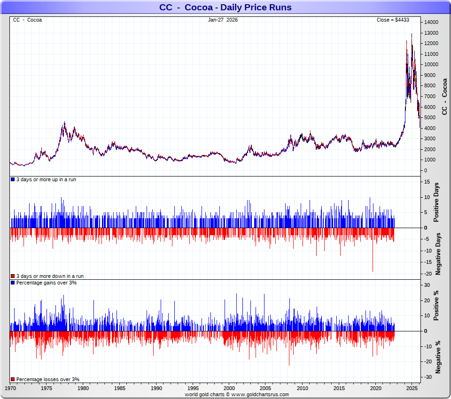Click the 'Close = $4433' value

pyautogui.click(x=393, y=20)
